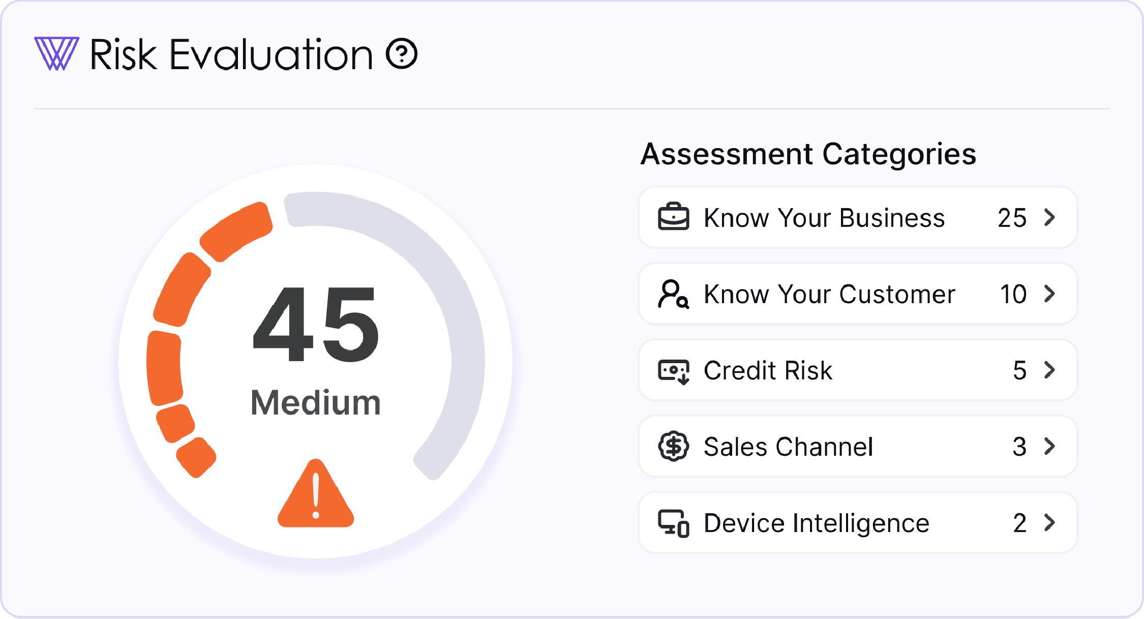
Task: Click the Device Intelligence devices icon
Action: pos(673,523)
